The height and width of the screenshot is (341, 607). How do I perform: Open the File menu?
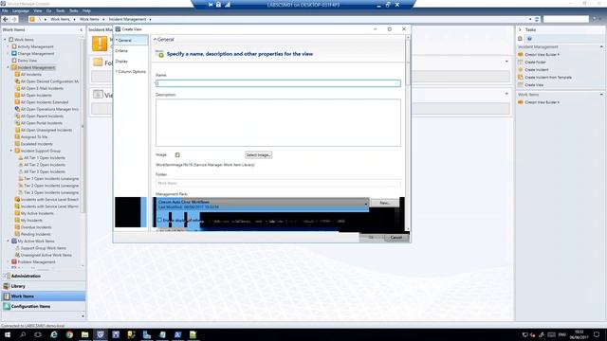click(x=5, y=10)
